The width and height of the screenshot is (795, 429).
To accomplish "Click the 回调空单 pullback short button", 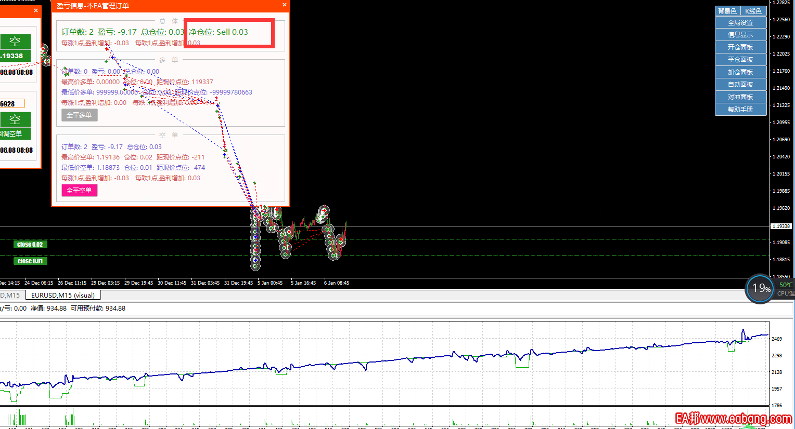I will pos(14,134).
